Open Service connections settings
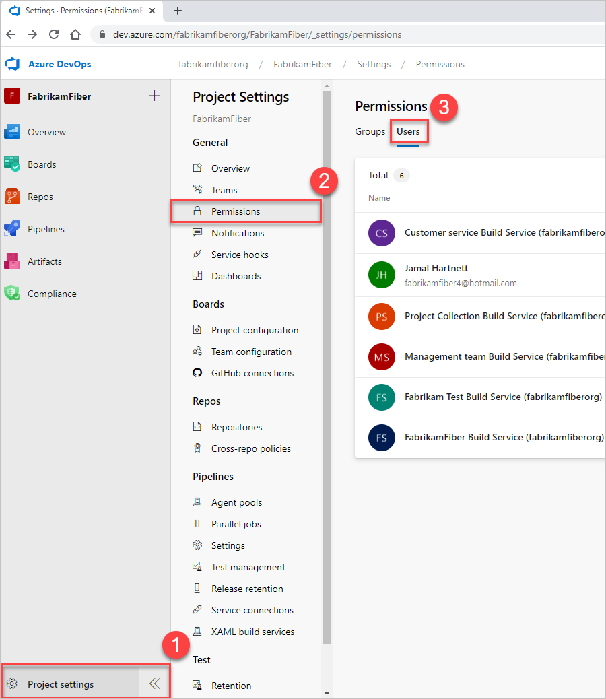The width and height of the screenshot is (606, 699). point(252,610)
